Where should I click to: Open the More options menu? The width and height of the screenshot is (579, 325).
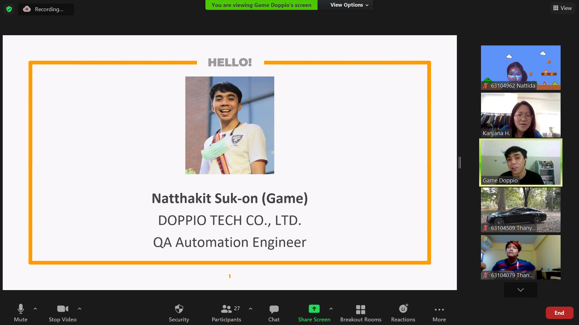tap(439, 313)
